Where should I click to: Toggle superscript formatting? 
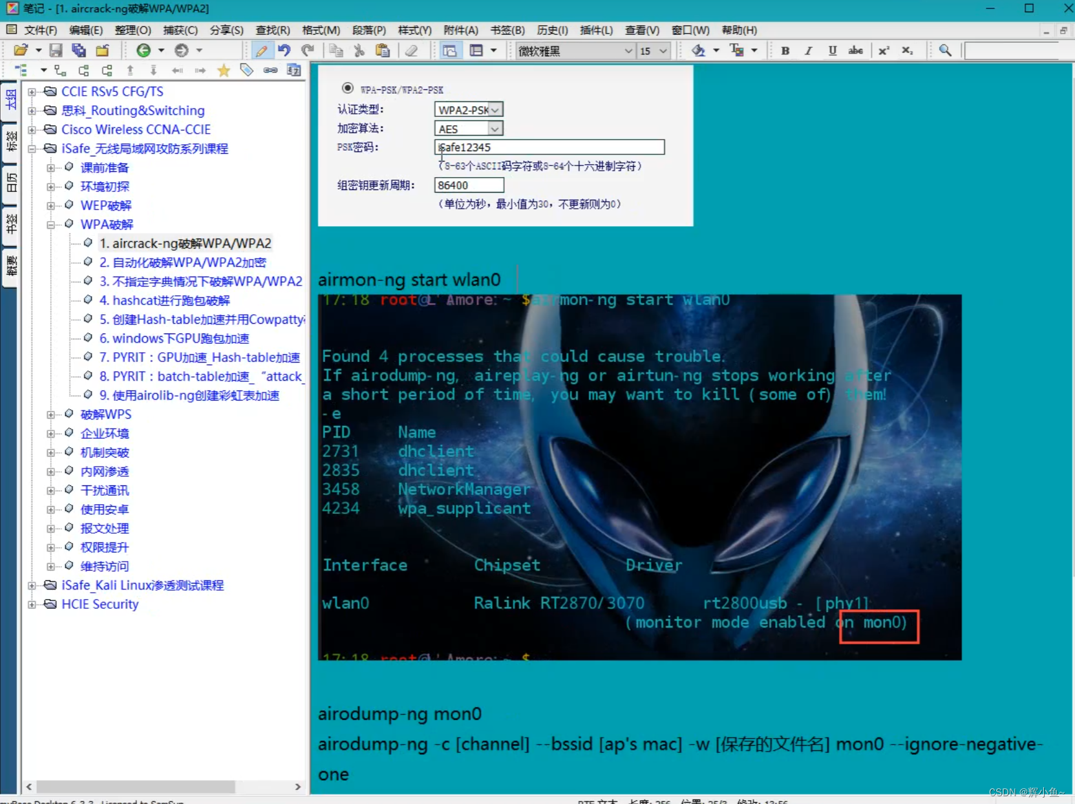coord(884,50)
